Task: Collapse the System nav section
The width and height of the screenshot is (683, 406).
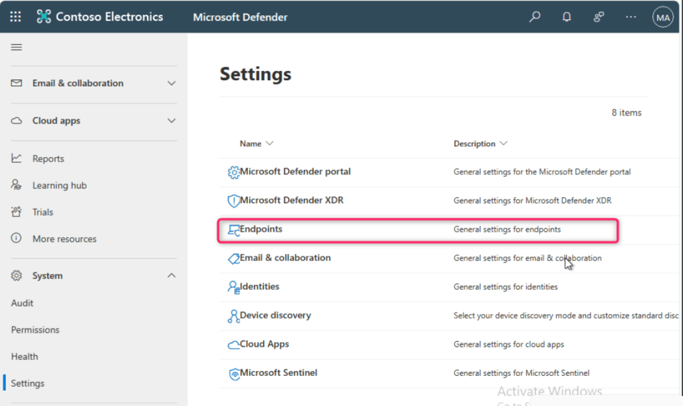Action: point(171,276)
